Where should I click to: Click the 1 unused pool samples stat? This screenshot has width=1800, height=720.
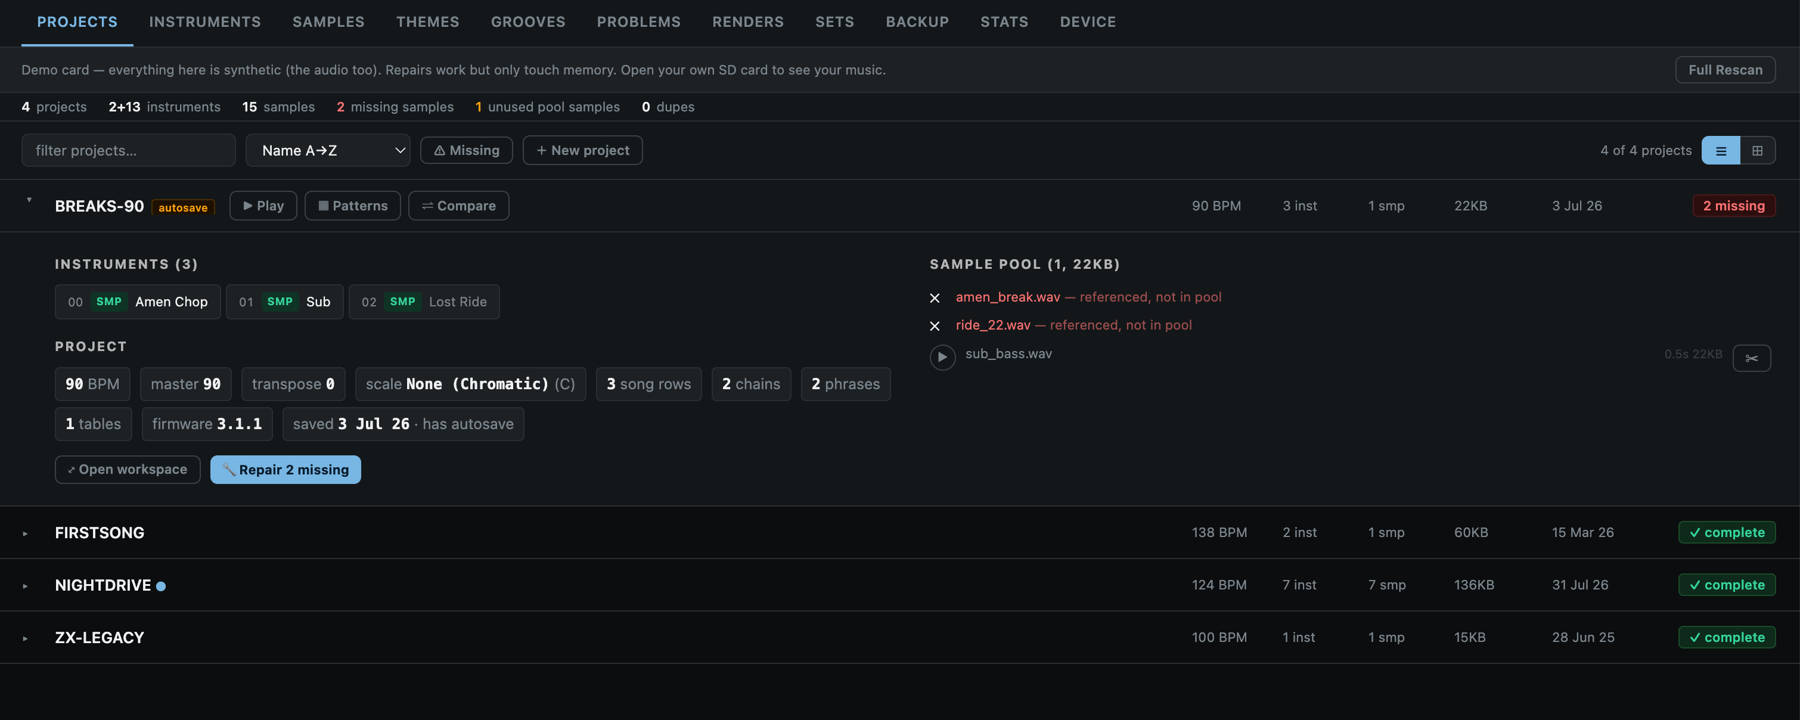(547, 107)
